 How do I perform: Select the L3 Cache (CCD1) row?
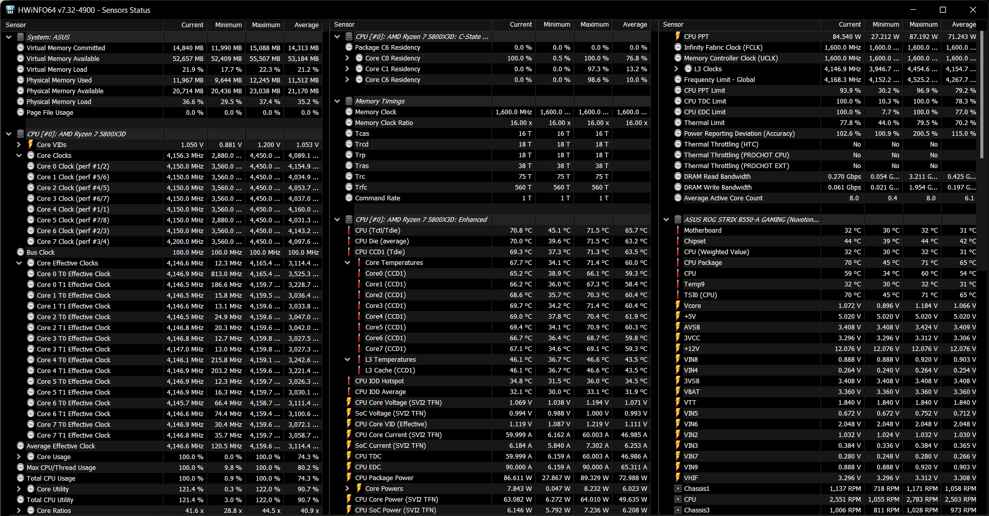click(491, 370)
